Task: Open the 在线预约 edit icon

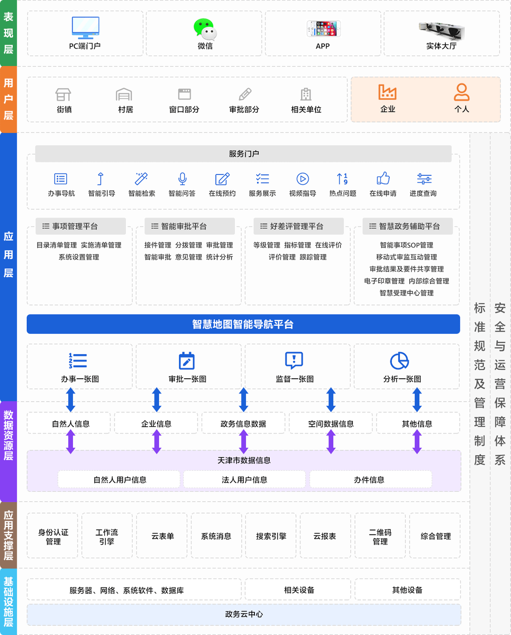Action: click(x=222, y=179)
